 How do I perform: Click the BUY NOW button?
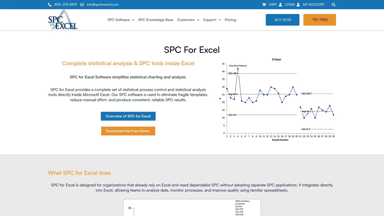coord(283,20)
